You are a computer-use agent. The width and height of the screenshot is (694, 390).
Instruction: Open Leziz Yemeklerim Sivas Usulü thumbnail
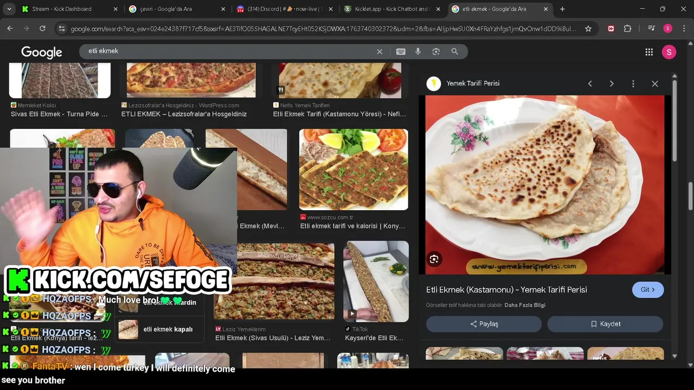point(274,281)
